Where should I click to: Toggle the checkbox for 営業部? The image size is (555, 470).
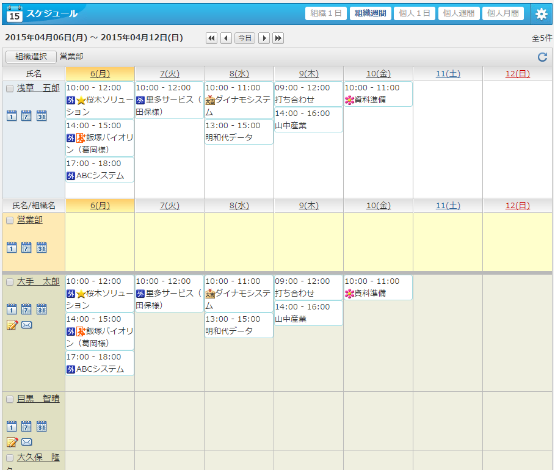click(x=9, y=221)
